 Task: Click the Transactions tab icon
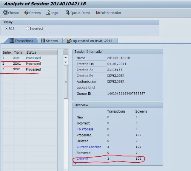pos(12,41)
